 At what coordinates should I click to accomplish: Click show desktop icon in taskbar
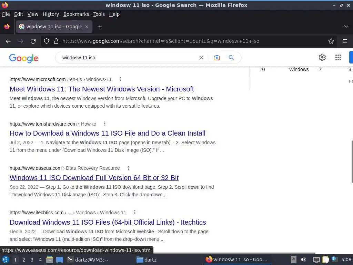click(x=60, y=259)
